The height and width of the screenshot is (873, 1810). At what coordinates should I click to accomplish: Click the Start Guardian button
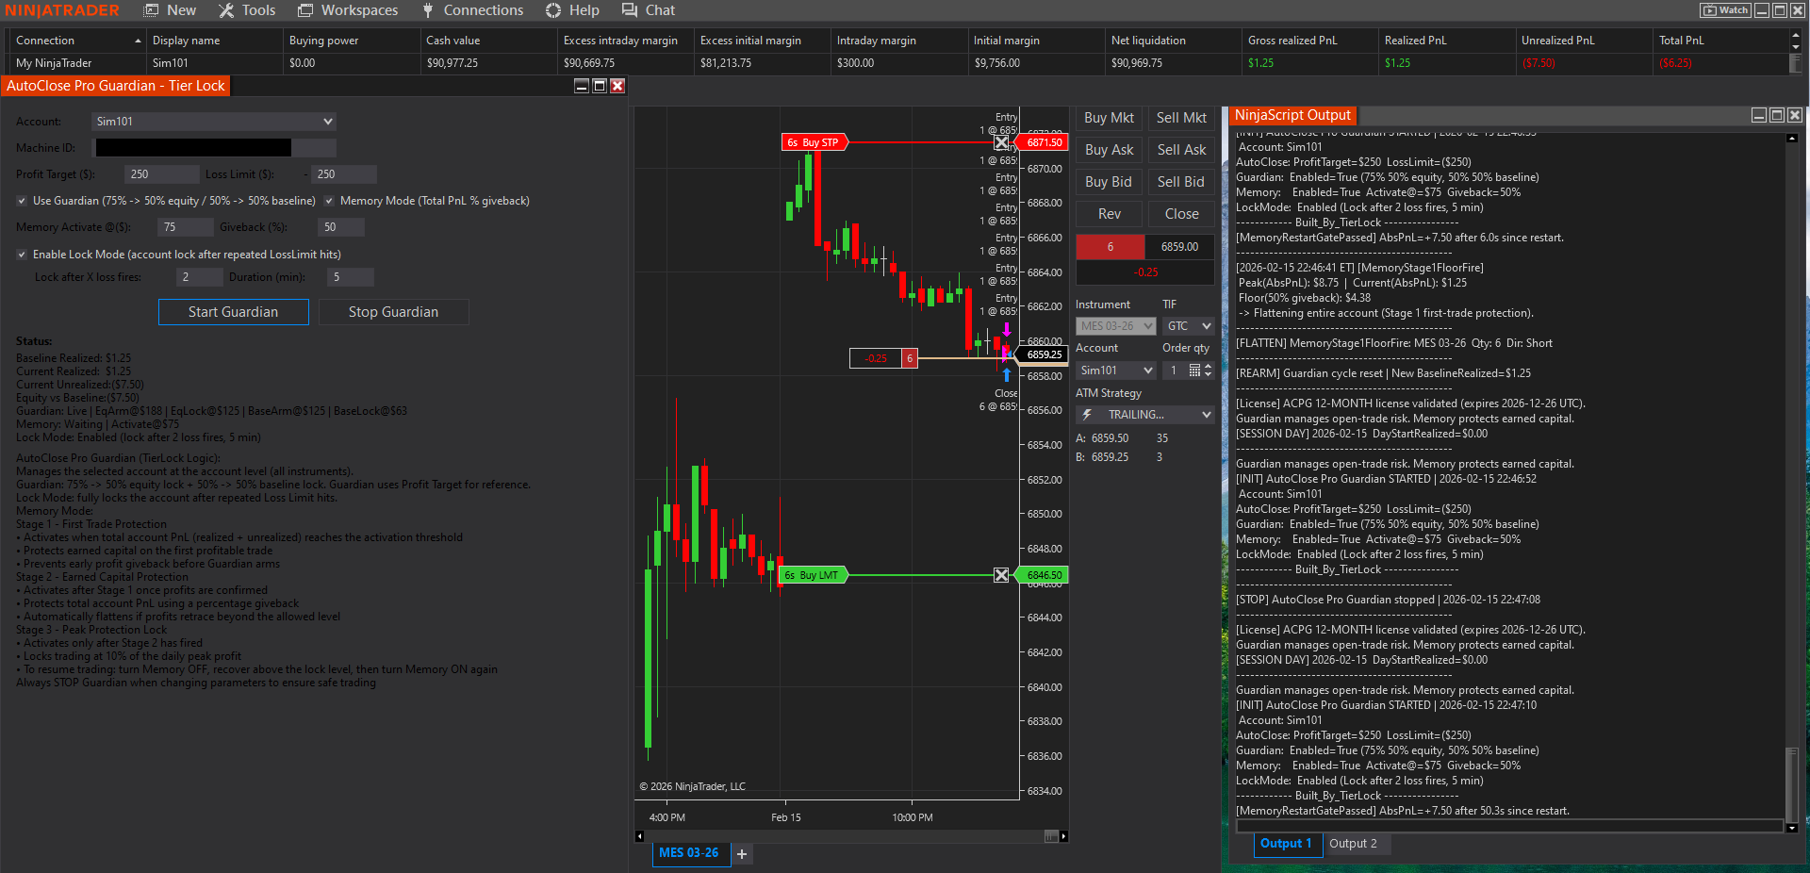tap(233, 311)
